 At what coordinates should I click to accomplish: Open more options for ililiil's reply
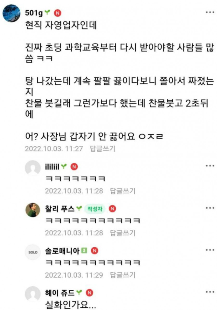(210, 166)
